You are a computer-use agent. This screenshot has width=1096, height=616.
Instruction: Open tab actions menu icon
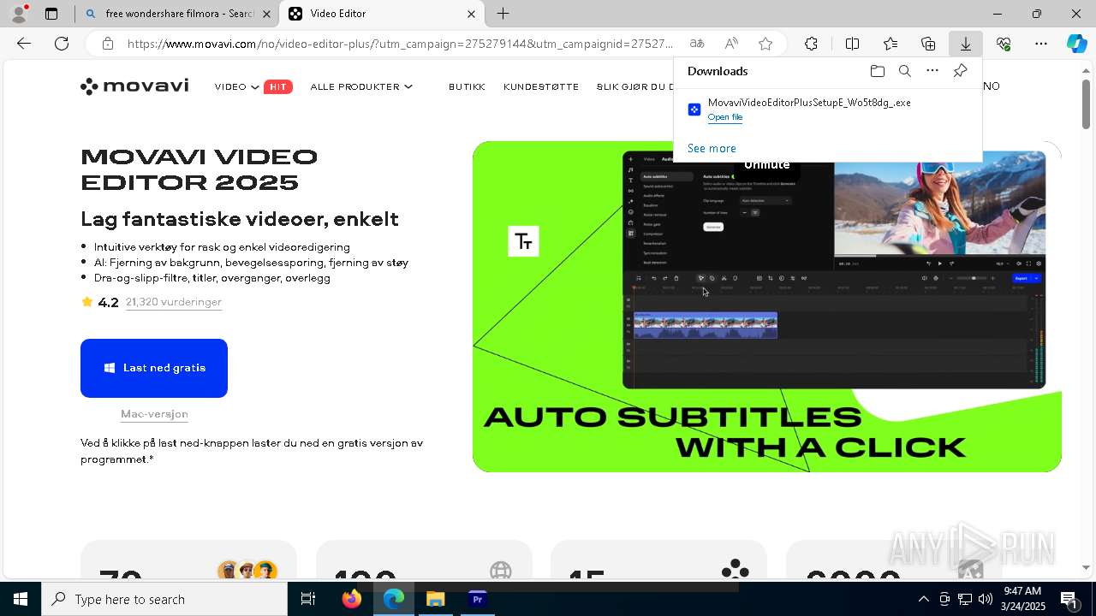pos(51,14)
